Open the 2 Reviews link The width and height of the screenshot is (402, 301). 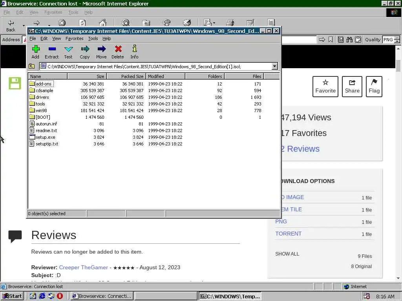(x=300, y=149)
